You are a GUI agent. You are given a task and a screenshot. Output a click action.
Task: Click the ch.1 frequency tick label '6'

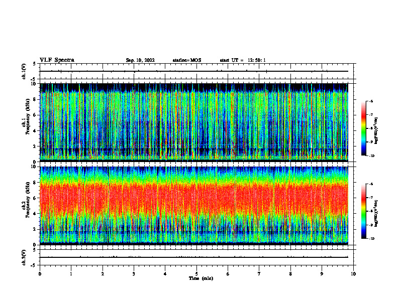pyautogui.click(x=35, y=115)
